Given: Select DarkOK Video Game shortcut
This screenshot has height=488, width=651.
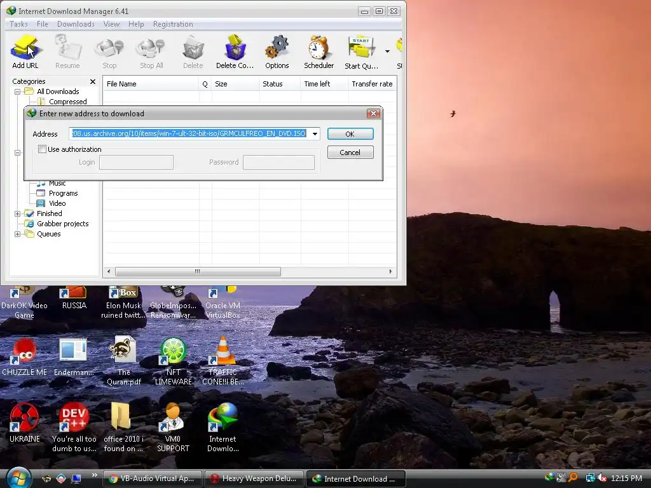Looking at the screenshot, I should tap(25, 303).
